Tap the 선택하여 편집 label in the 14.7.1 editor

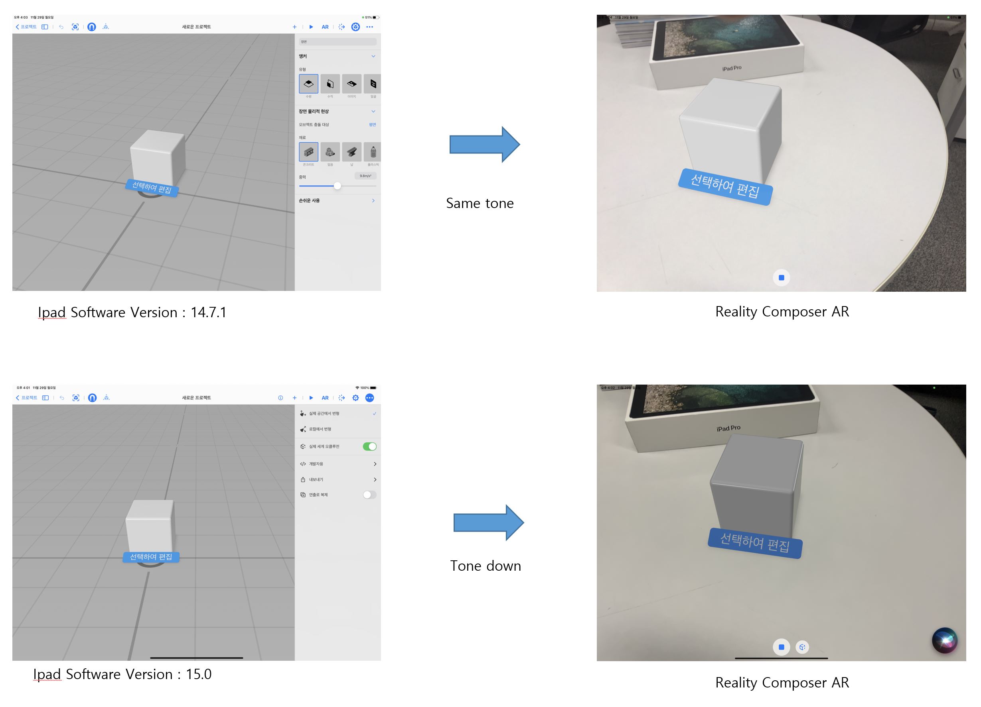[152, 188]
